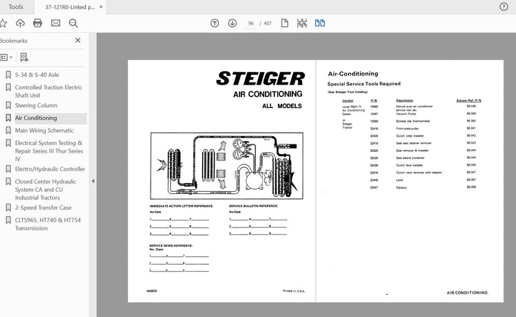Close the 37-121R0-Linked document tab

[x=101, y=7]
